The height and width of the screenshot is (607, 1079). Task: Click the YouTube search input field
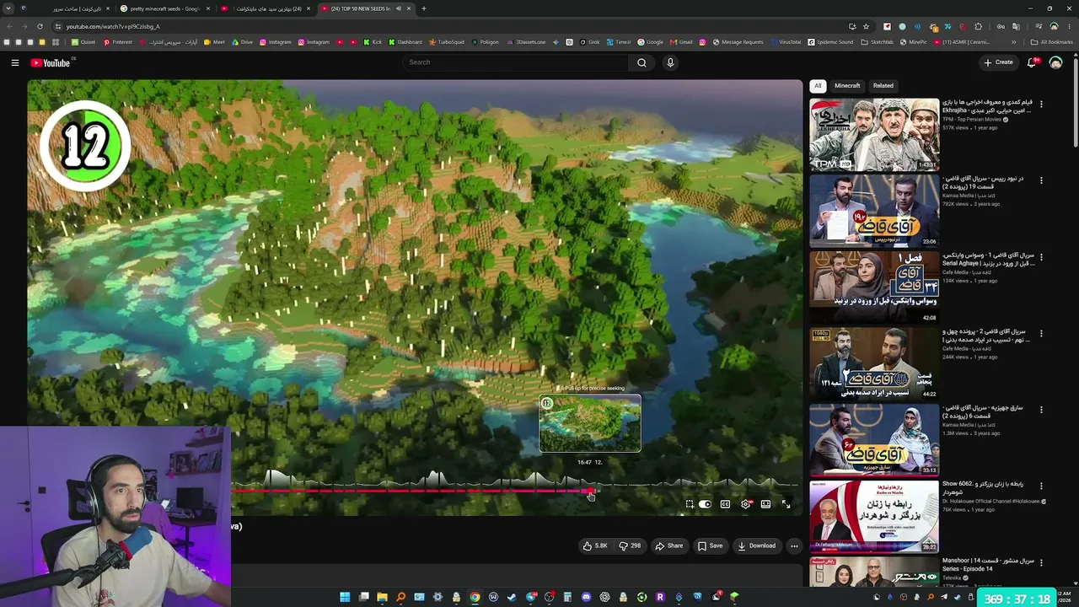[x=516, y=62]
